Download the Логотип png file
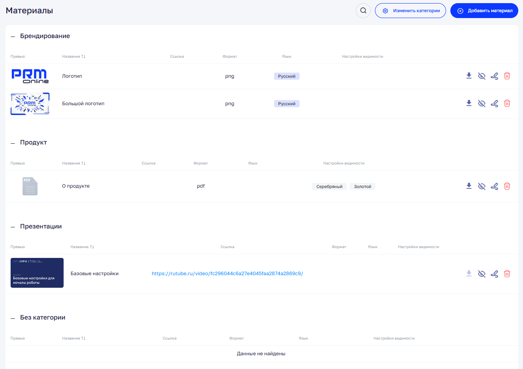523x369 pixels. click(x=469, y=76)
